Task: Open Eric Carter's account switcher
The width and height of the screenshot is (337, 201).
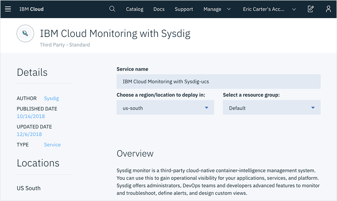Action: coord(263,9)
